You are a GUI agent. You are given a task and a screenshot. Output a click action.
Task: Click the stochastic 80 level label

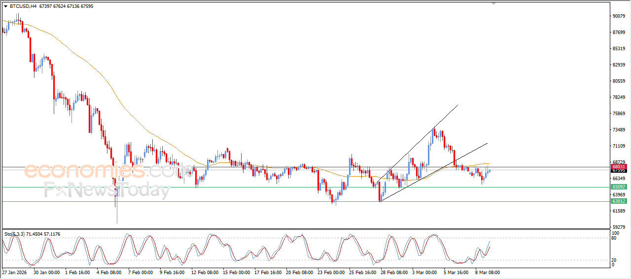[615, 238]
